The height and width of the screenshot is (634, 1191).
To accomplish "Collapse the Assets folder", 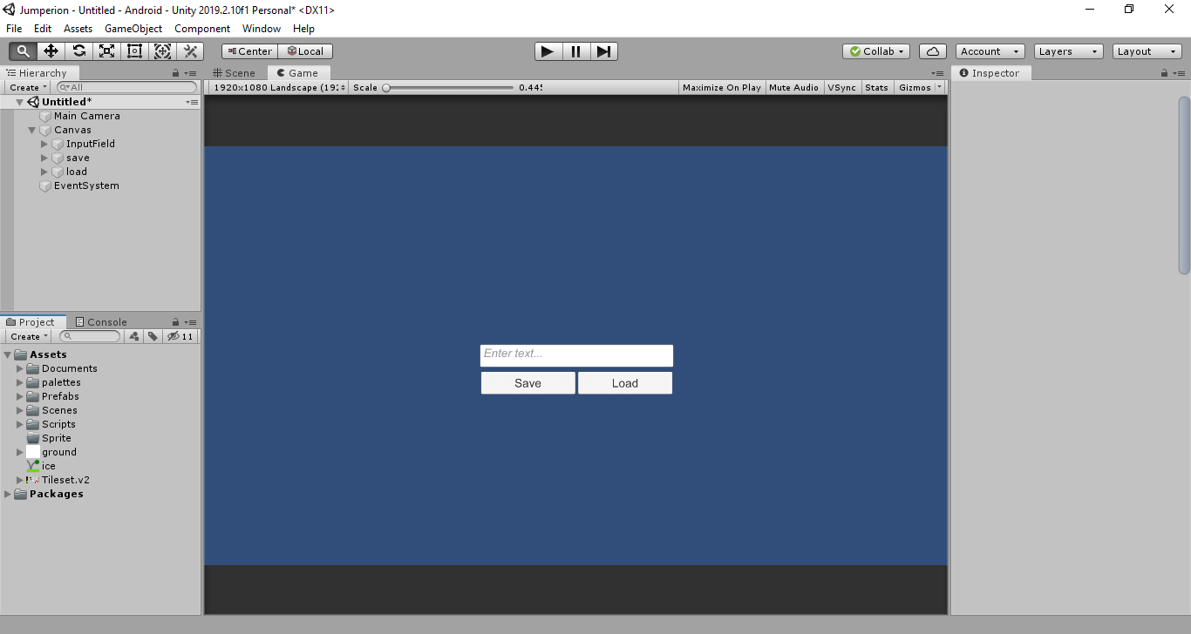I will (x=8, y=354).
